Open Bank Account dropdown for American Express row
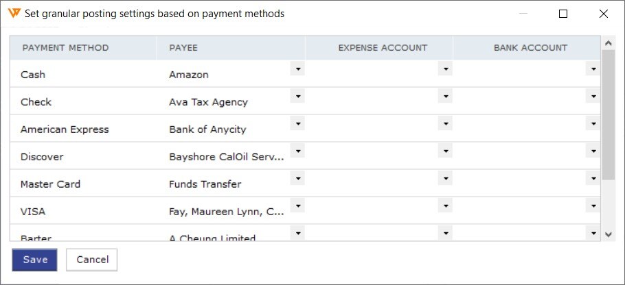This screenshot has width=625, height=285. [593, 123]
